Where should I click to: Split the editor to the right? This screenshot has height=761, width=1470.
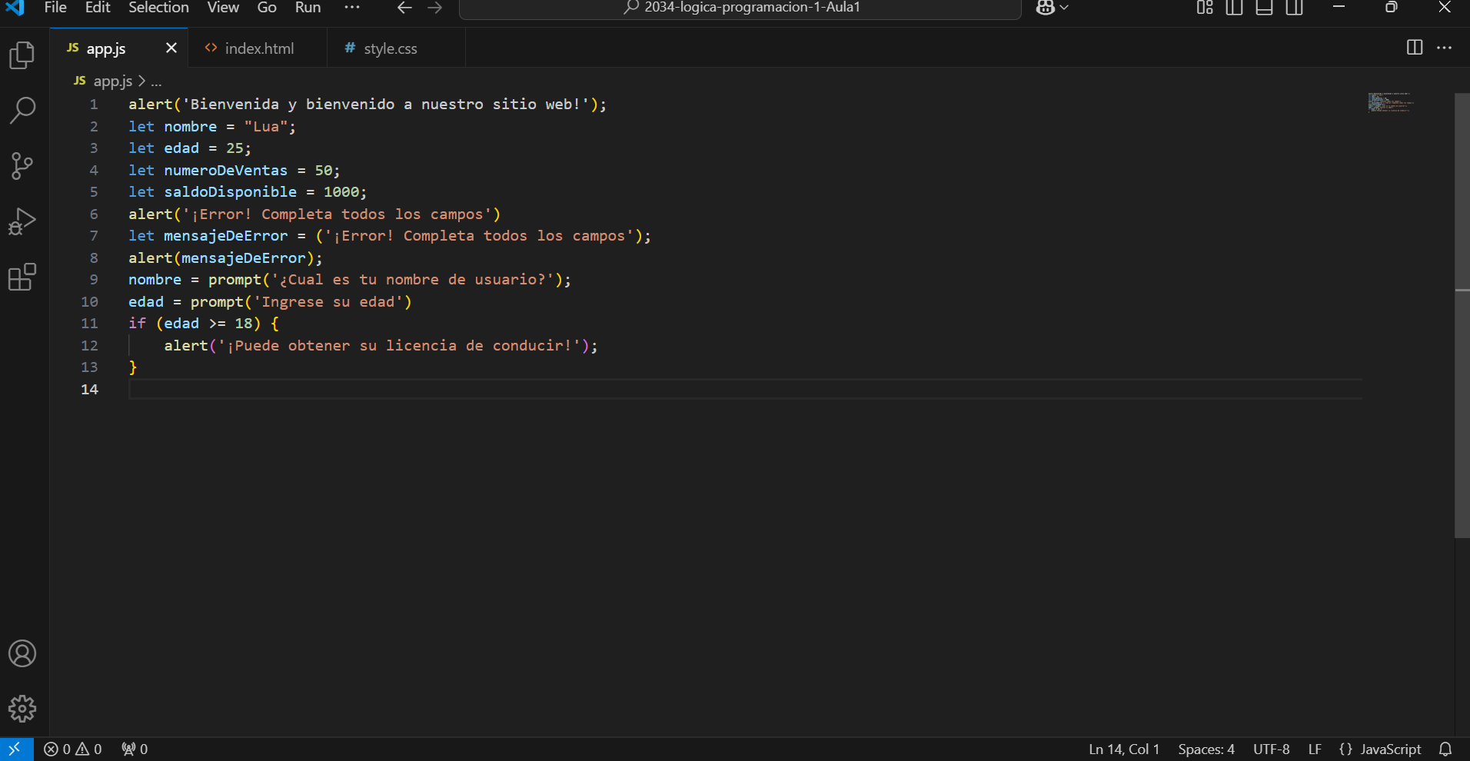tap(1415, 48)
